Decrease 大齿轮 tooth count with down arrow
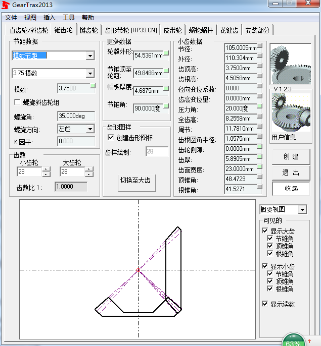 [89, 175]
